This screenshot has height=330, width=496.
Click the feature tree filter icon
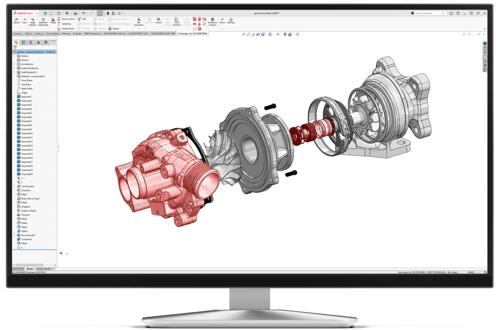pyautogui.click(x=15, y=47)
